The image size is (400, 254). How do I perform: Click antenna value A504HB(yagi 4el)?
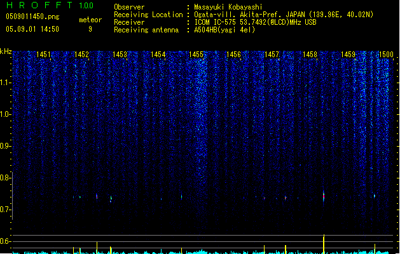click(224, 30)
